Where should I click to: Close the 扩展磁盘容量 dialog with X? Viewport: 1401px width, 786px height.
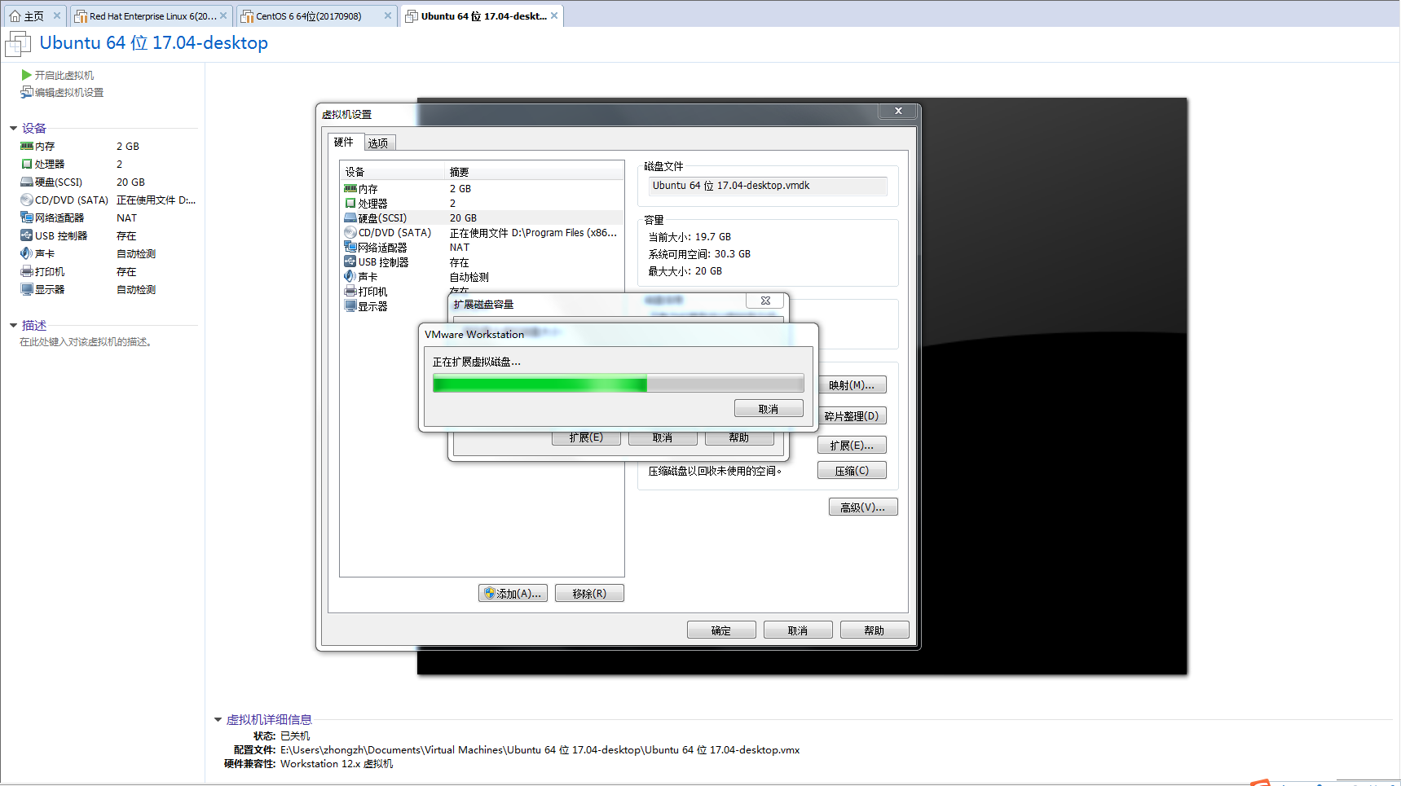tap(765, 301)
